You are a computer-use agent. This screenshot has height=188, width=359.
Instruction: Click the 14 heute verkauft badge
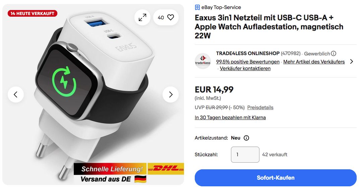point(32,13)
